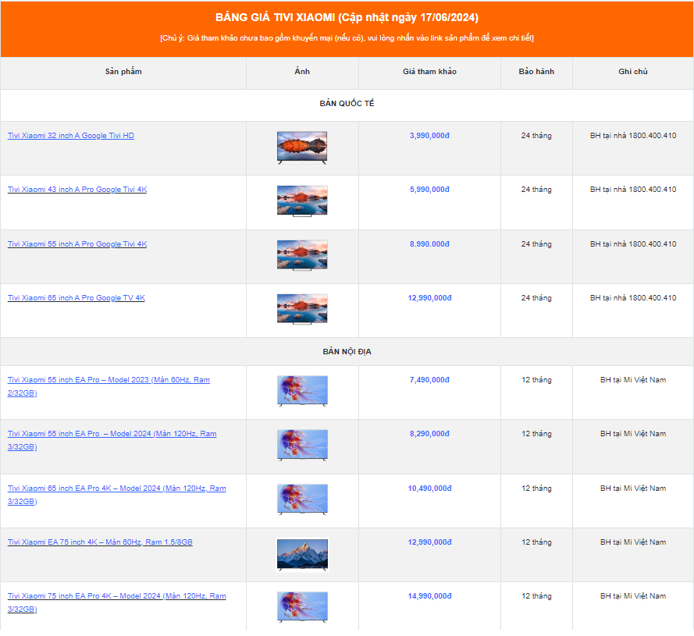Screen dimensions: 694x636
Task: Click the BẢN QUỐC TẾ section heading
Action: (347, 103)
